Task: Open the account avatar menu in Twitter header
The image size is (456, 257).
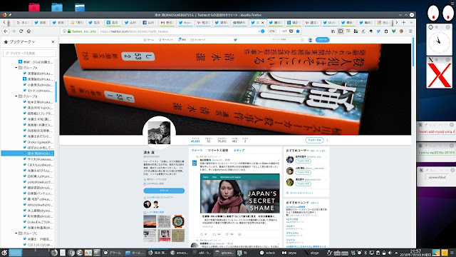Action: coord(311,40)
